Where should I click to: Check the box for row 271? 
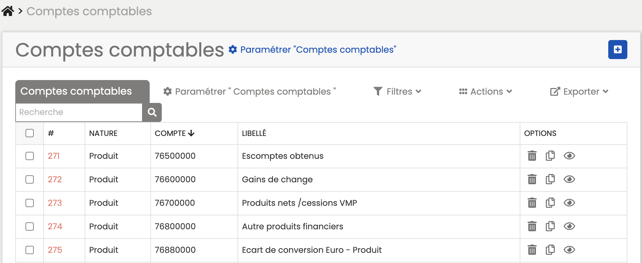click(30, 156)
